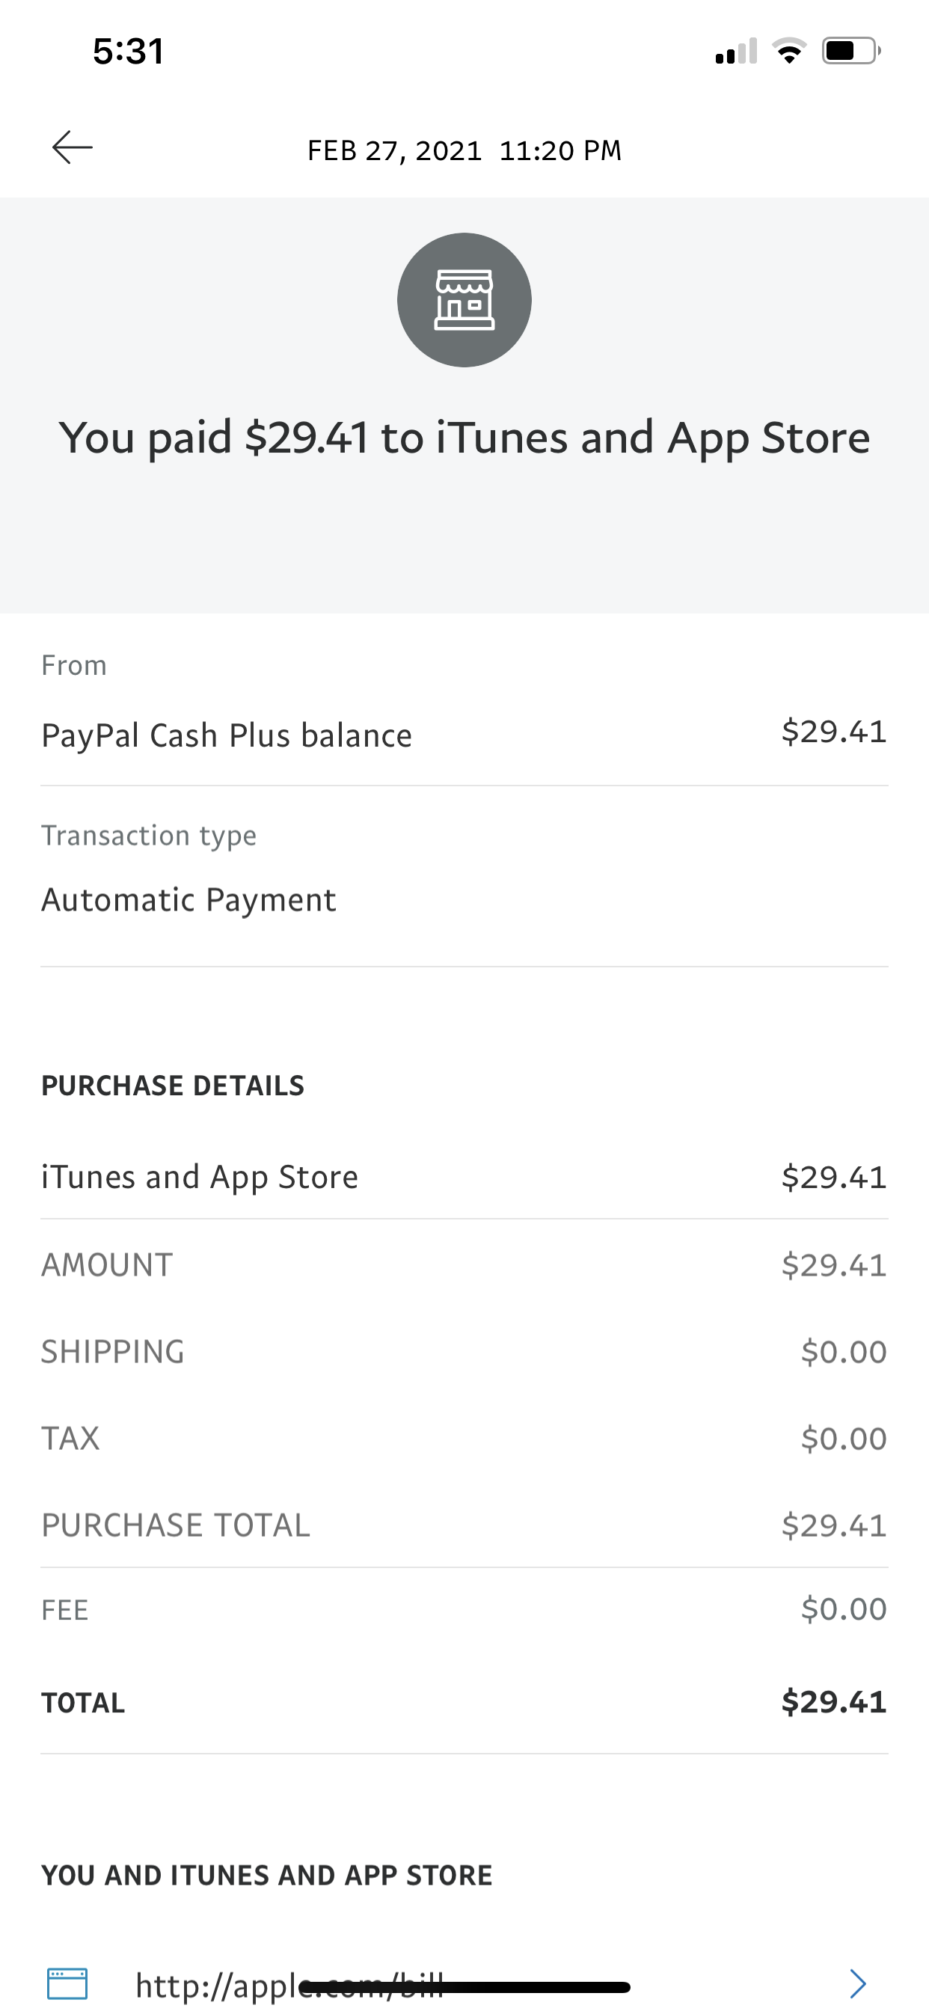The image size is (929, 2011).
Task: Tap the PURCHASE DETAILS section heading
Action: [x=173, y=1086]
